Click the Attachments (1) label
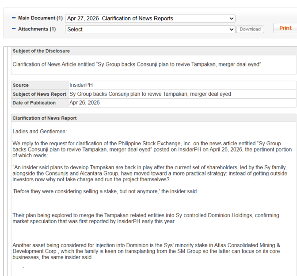Viewport: 297px width, 276px height. click(37, 29)
